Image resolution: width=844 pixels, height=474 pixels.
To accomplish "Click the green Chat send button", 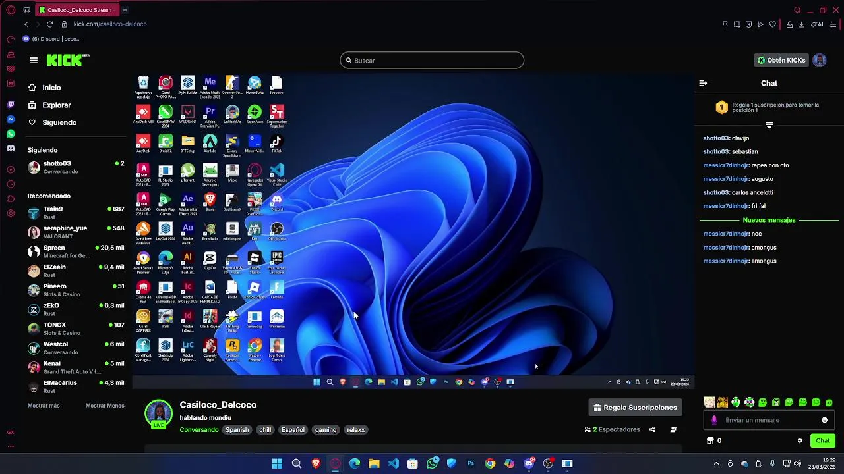I will click(823, 441).
